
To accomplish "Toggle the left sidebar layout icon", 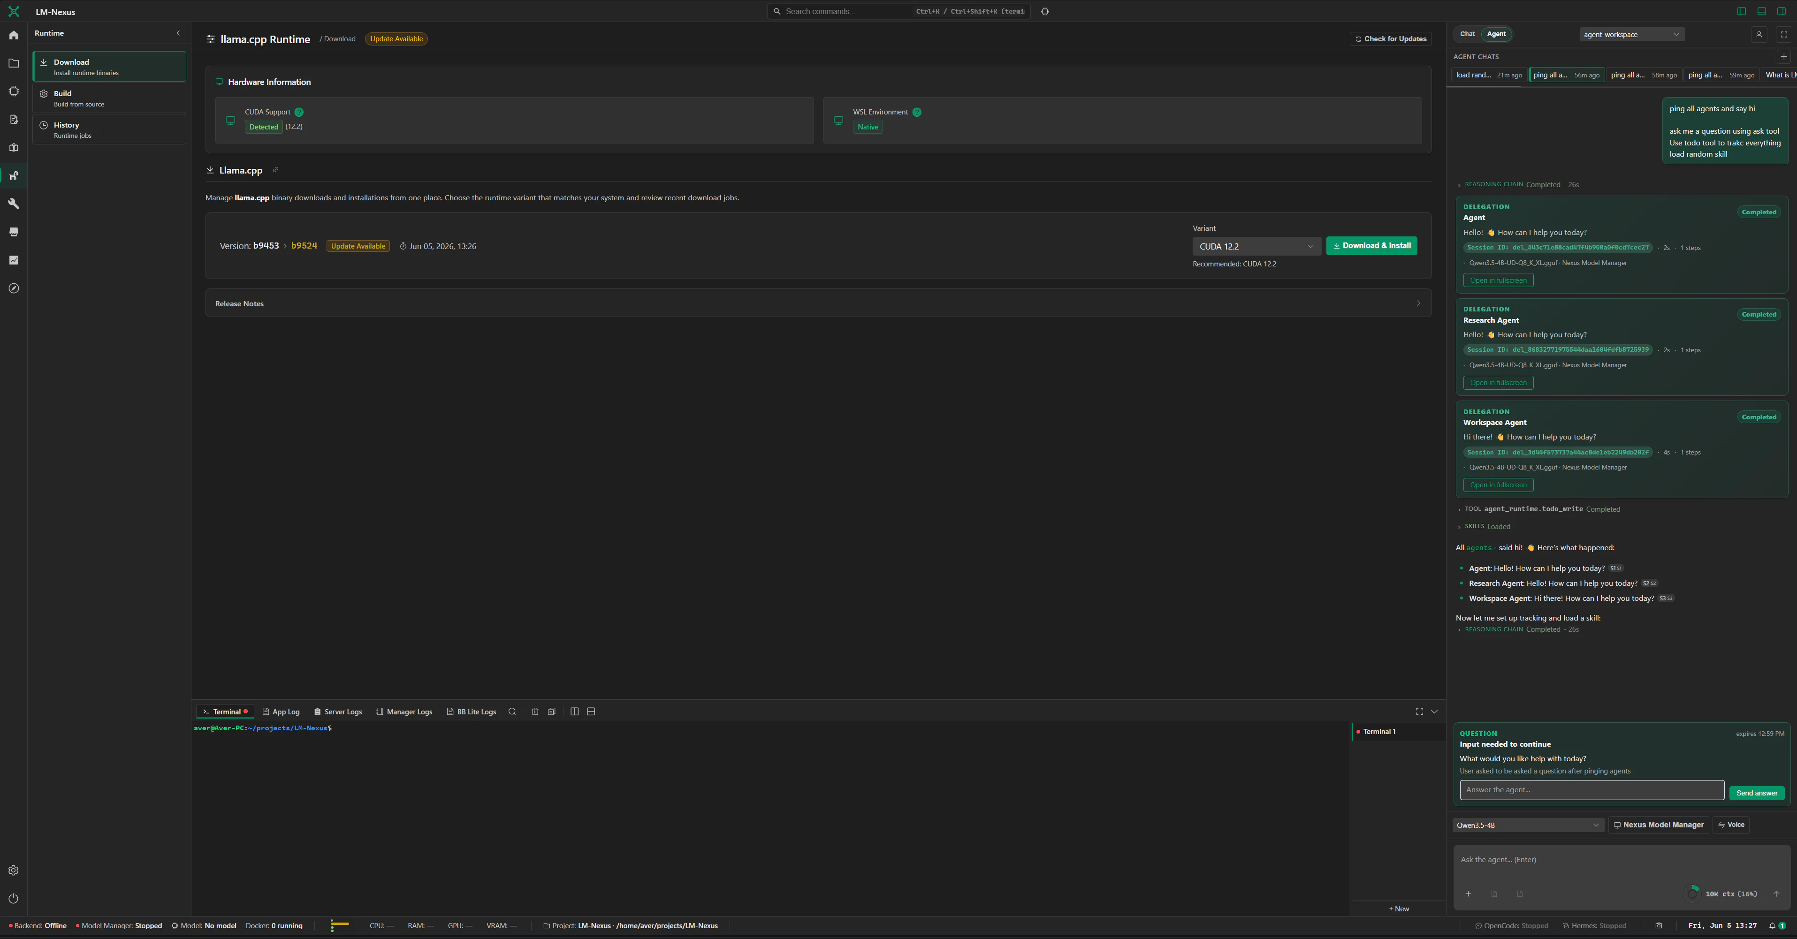I will click(1741, 11).
